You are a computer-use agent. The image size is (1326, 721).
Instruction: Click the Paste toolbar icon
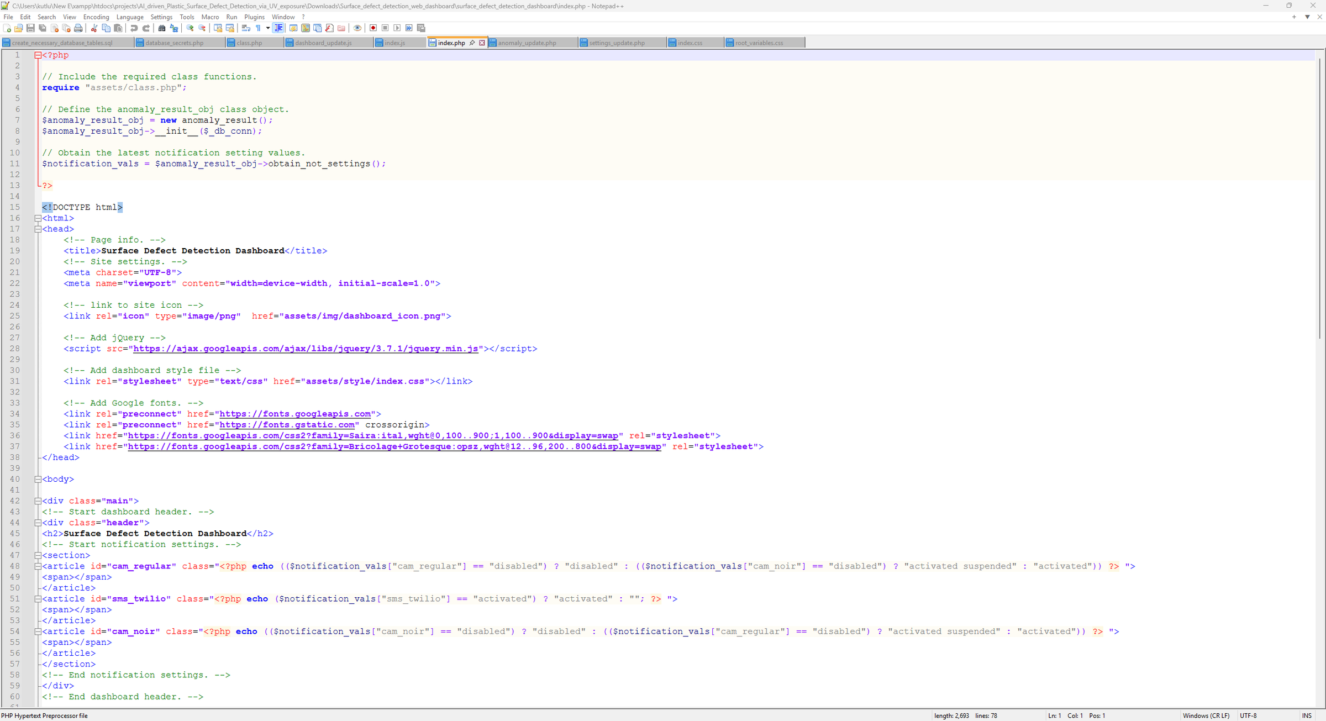[x=118, y=28]
